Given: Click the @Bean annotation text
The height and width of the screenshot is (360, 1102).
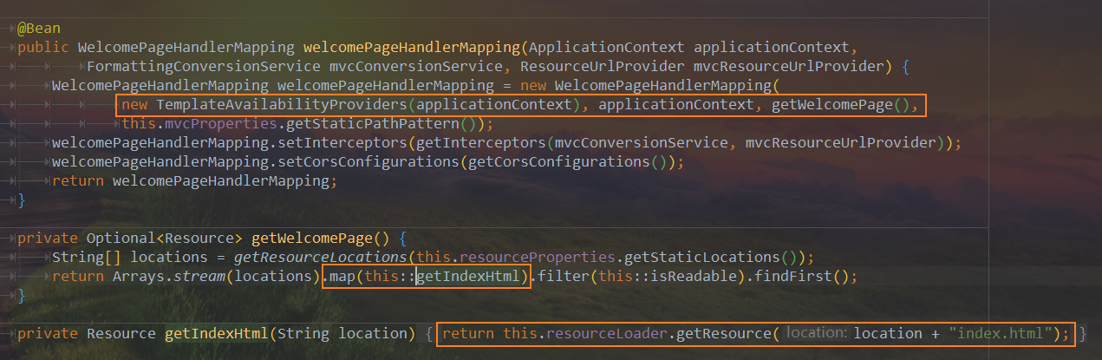Looking at the screenshot, I should (38, 28).
